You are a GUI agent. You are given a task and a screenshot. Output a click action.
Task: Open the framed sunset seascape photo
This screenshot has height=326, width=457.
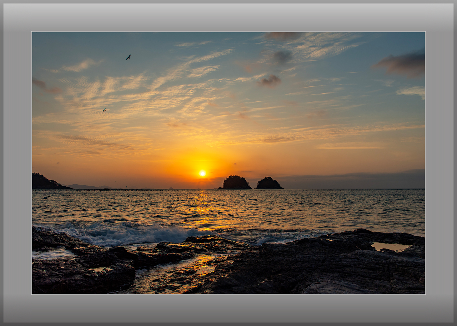point(228,163)
